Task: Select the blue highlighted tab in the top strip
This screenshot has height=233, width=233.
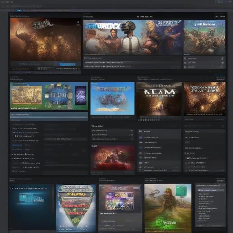Action: tap(19, 10)
